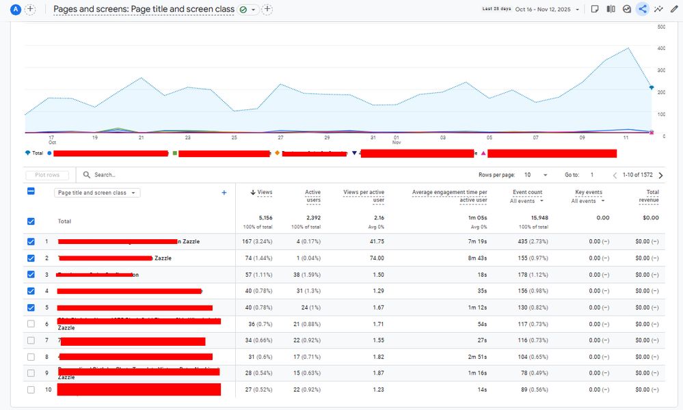Open Page title and screen class dropdown

[x=96, y=193]
